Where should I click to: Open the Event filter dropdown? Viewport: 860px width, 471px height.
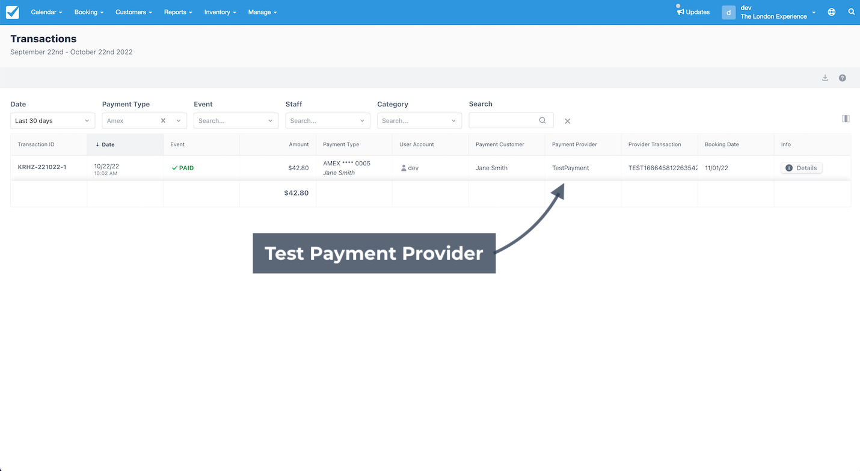(236, 120)
